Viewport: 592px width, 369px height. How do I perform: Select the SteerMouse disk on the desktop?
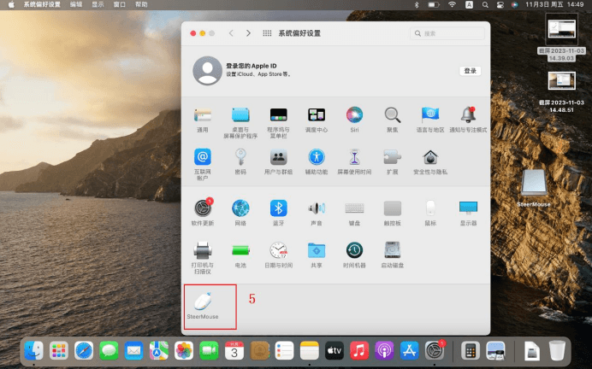[x=533, y=182]
